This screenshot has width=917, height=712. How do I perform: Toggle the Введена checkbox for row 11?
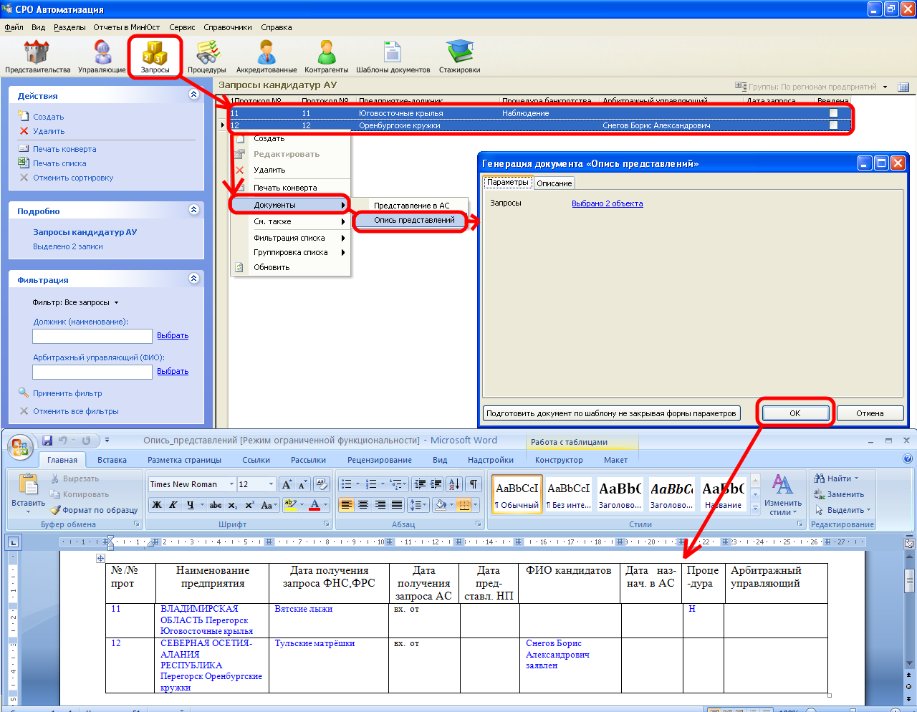point(833,113)
